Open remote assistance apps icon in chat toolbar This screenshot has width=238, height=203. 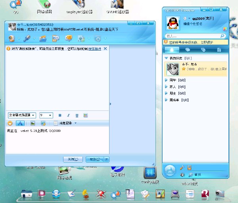pos(81,39)
